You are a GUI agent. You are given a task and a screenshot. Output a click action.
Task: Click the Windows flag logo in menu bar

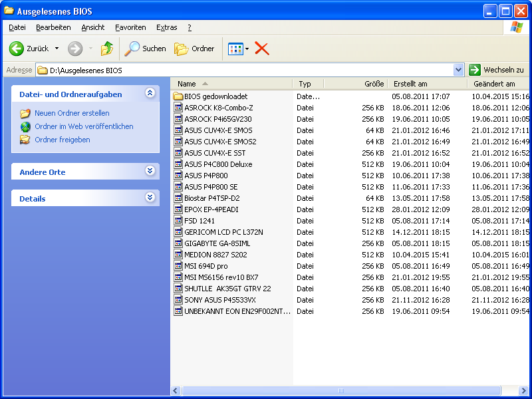tap(517, 27)
